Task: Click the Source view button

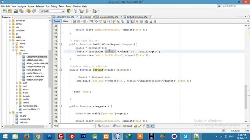Action: [x=57, y=21]
